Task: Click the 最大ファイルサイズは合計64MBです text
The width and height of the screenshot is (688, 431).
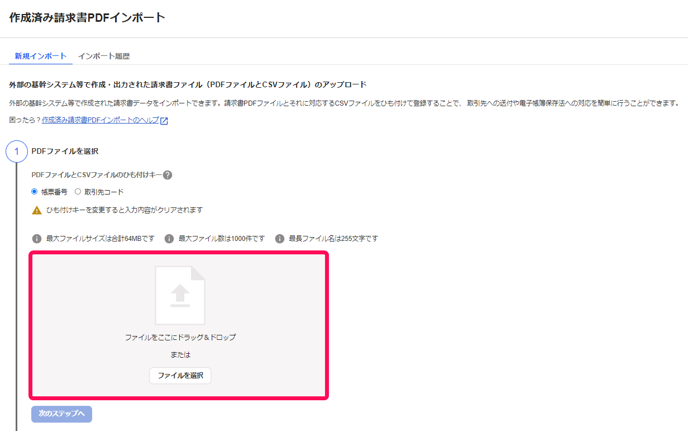Action: pyautogui.click(x=101, y=239)
